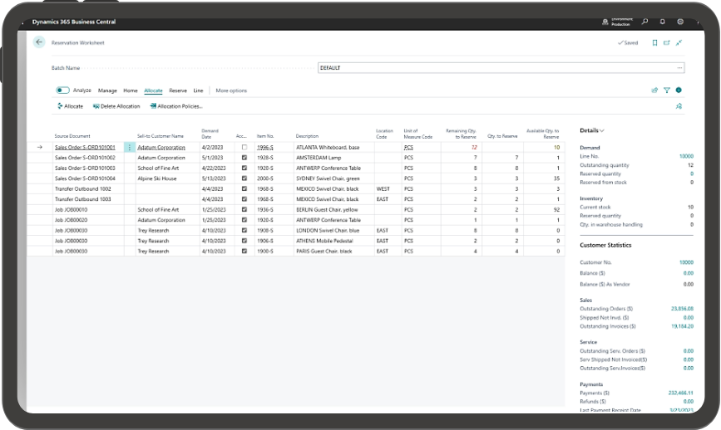Open the Reserve menu
Screen dimensions: 721x430
(177, 90)
